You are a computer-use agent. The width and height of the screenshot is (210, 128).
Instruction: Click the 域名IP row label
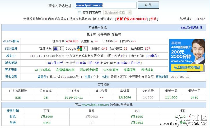pos(11,56)
